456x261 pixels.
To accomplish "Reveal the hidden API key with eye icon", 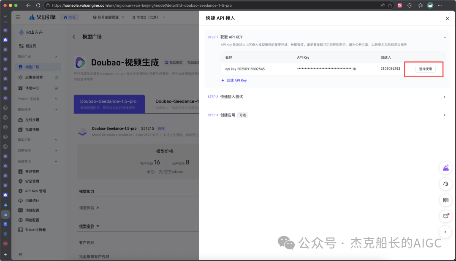I will [354, 69].
